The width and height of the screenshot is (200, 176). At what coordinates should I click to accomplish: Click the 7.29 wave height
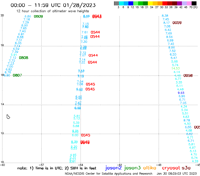coord(26,22)
